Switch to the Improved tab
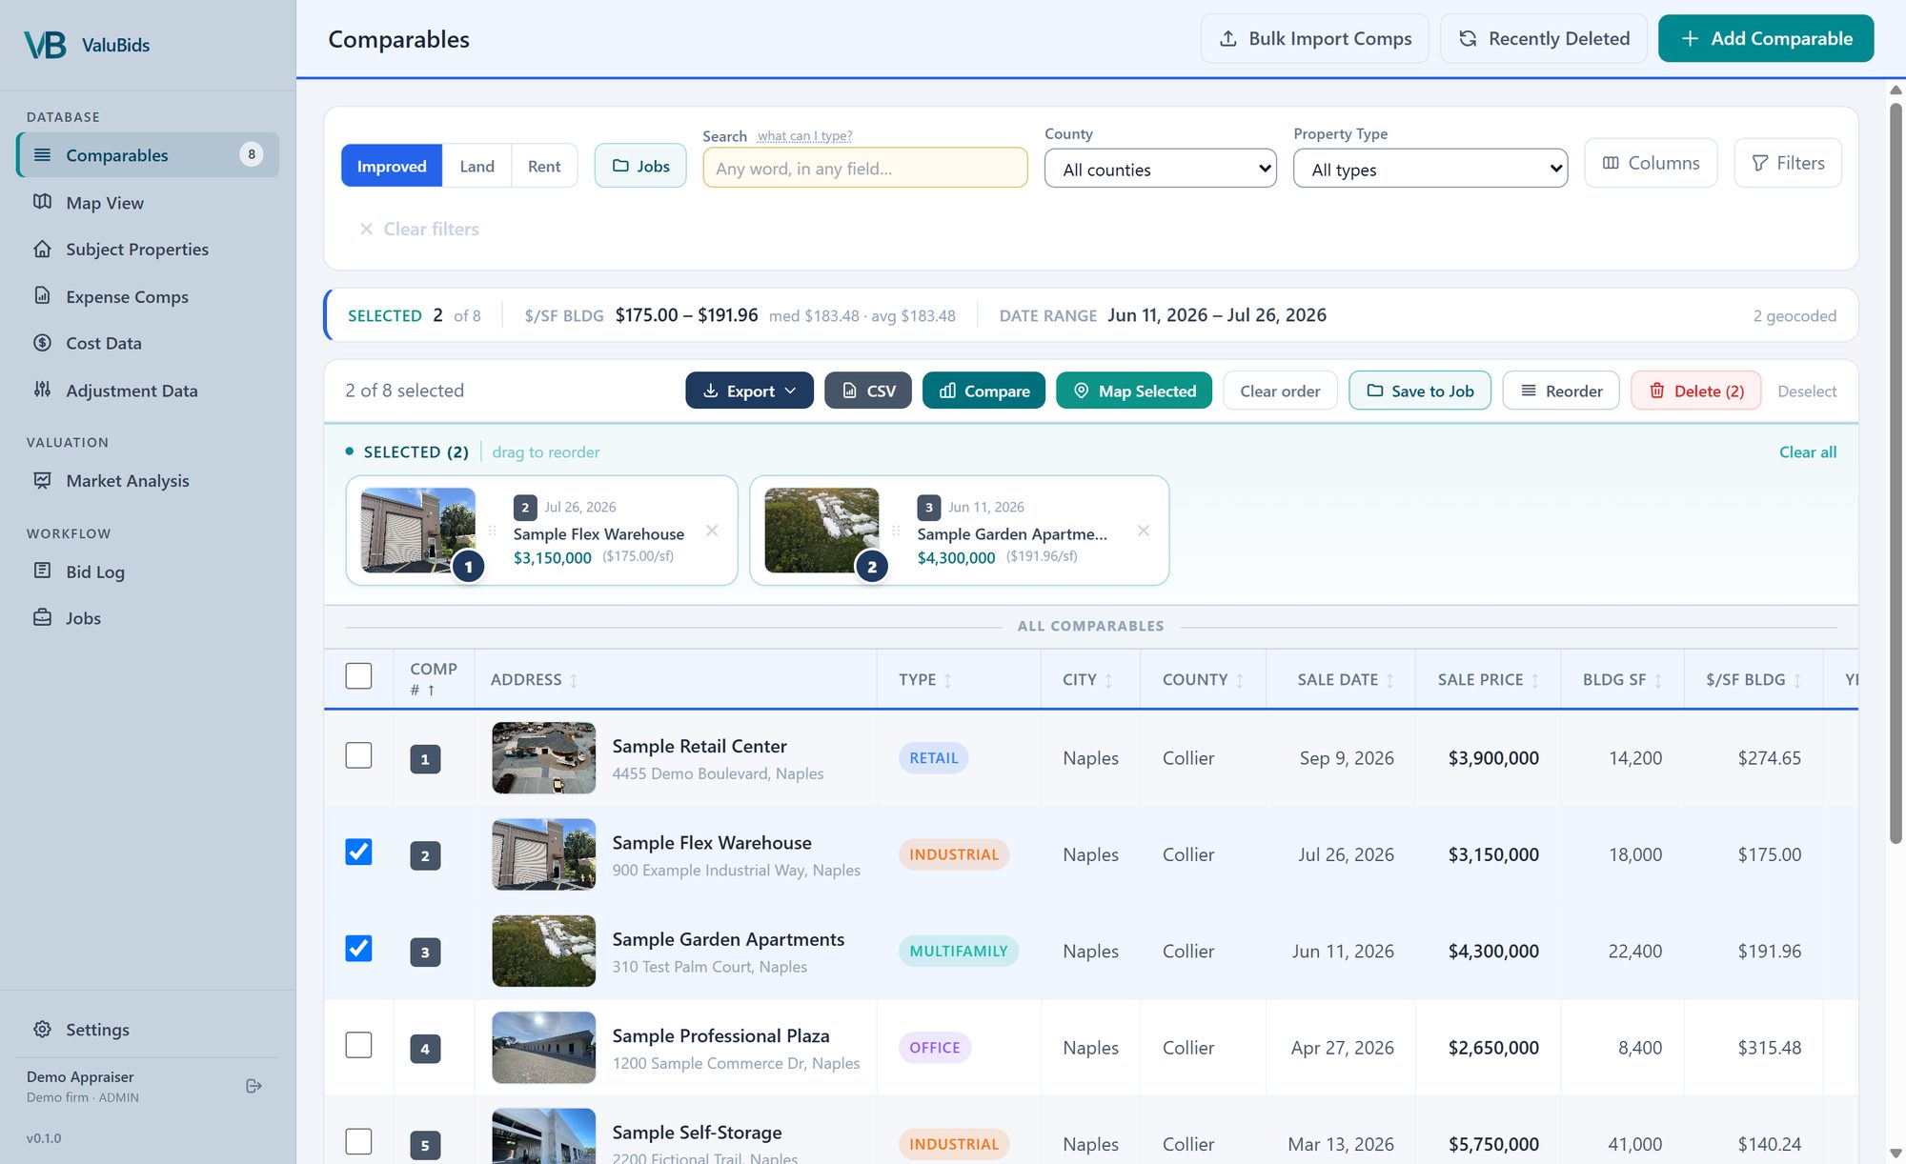 [x=392, y=166]
